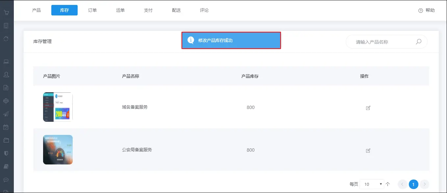Select page 1 in pagination

(x=413, y=184)
